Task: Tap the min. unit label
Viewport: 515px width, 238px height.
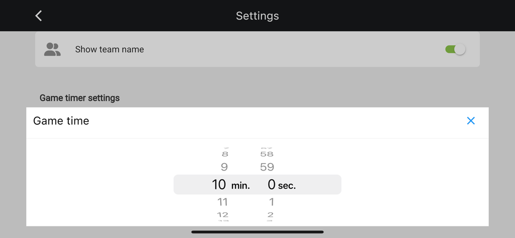Action: [240, 186]
